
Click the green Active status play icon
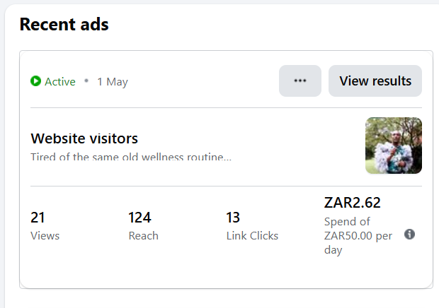click(x=36, y=81)
